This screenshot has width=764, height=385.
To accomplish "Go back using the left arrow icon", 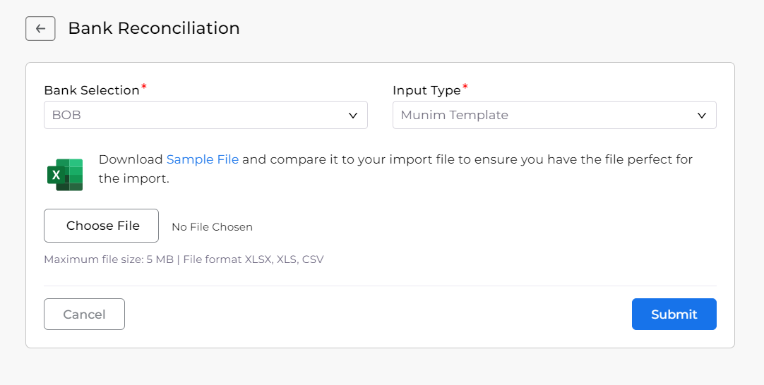I will tap(40, 29).
